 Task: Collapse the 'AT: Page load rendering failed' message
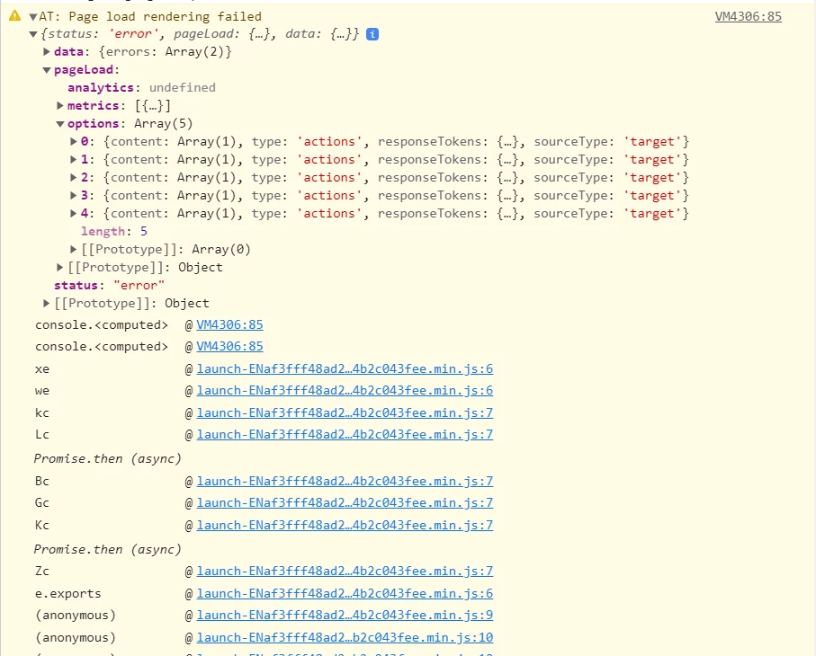(x=33, y=17)
